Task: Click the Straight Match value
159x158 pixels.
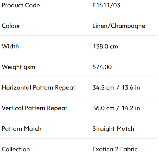Action: click(x=113, y=129)
